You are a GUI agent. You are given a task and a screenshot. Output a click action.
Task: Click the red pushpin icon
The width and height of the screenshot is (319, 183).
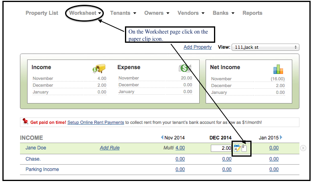(25, 121)
